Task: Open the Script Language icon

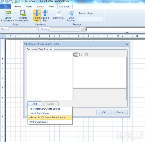Action: pyautogui.click(x=8, y=13)
